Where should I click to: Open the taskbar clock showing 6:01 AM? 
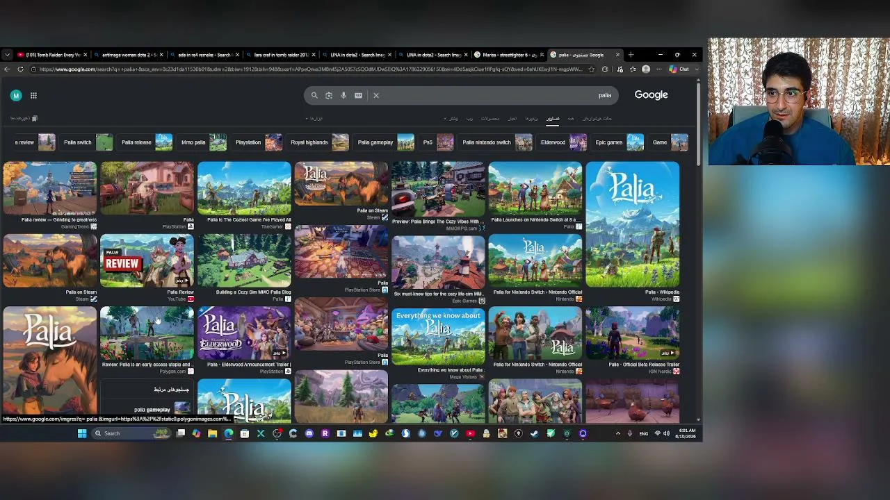[x=688, y=433]
